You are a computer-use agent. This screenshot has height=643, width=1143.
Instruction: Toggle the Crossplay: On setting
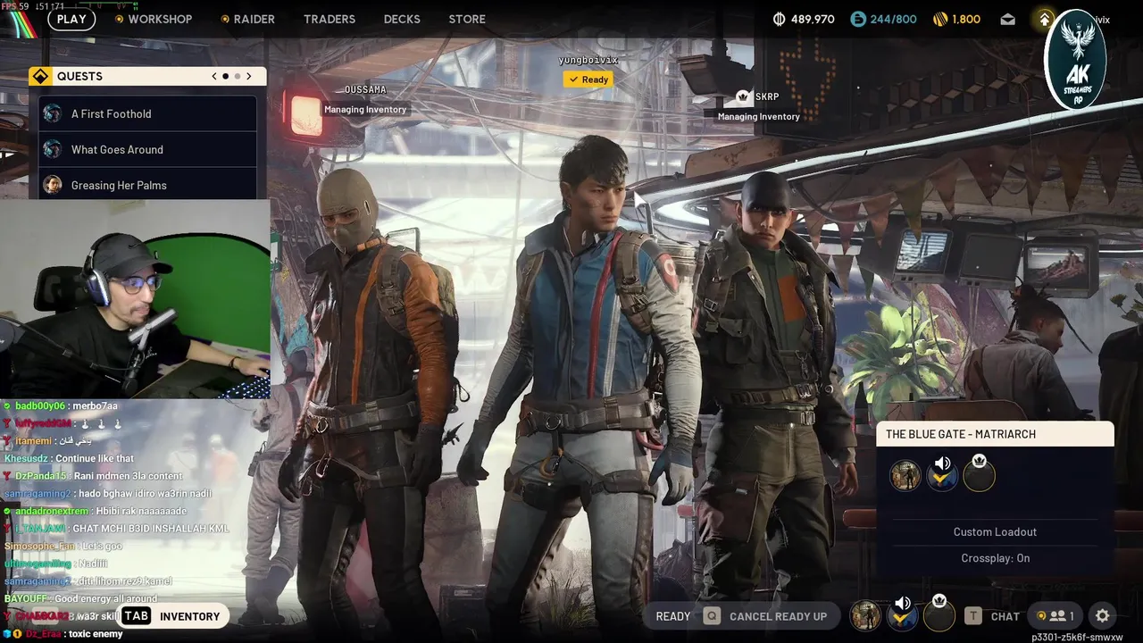coord(995,558)
